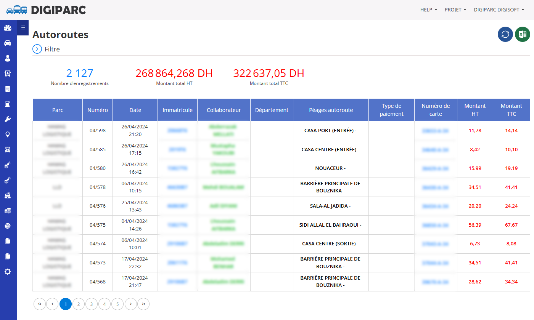The image size is (534, 320).
Task: Go to the first page of results
Action: click(40, 304)
